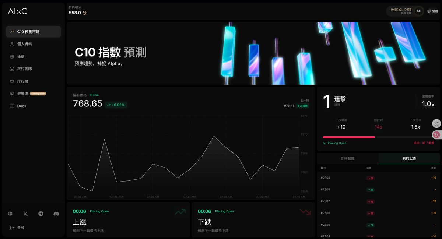Click the Placing Open status under progress bar
Screen dimensions: 442x239
334,143
